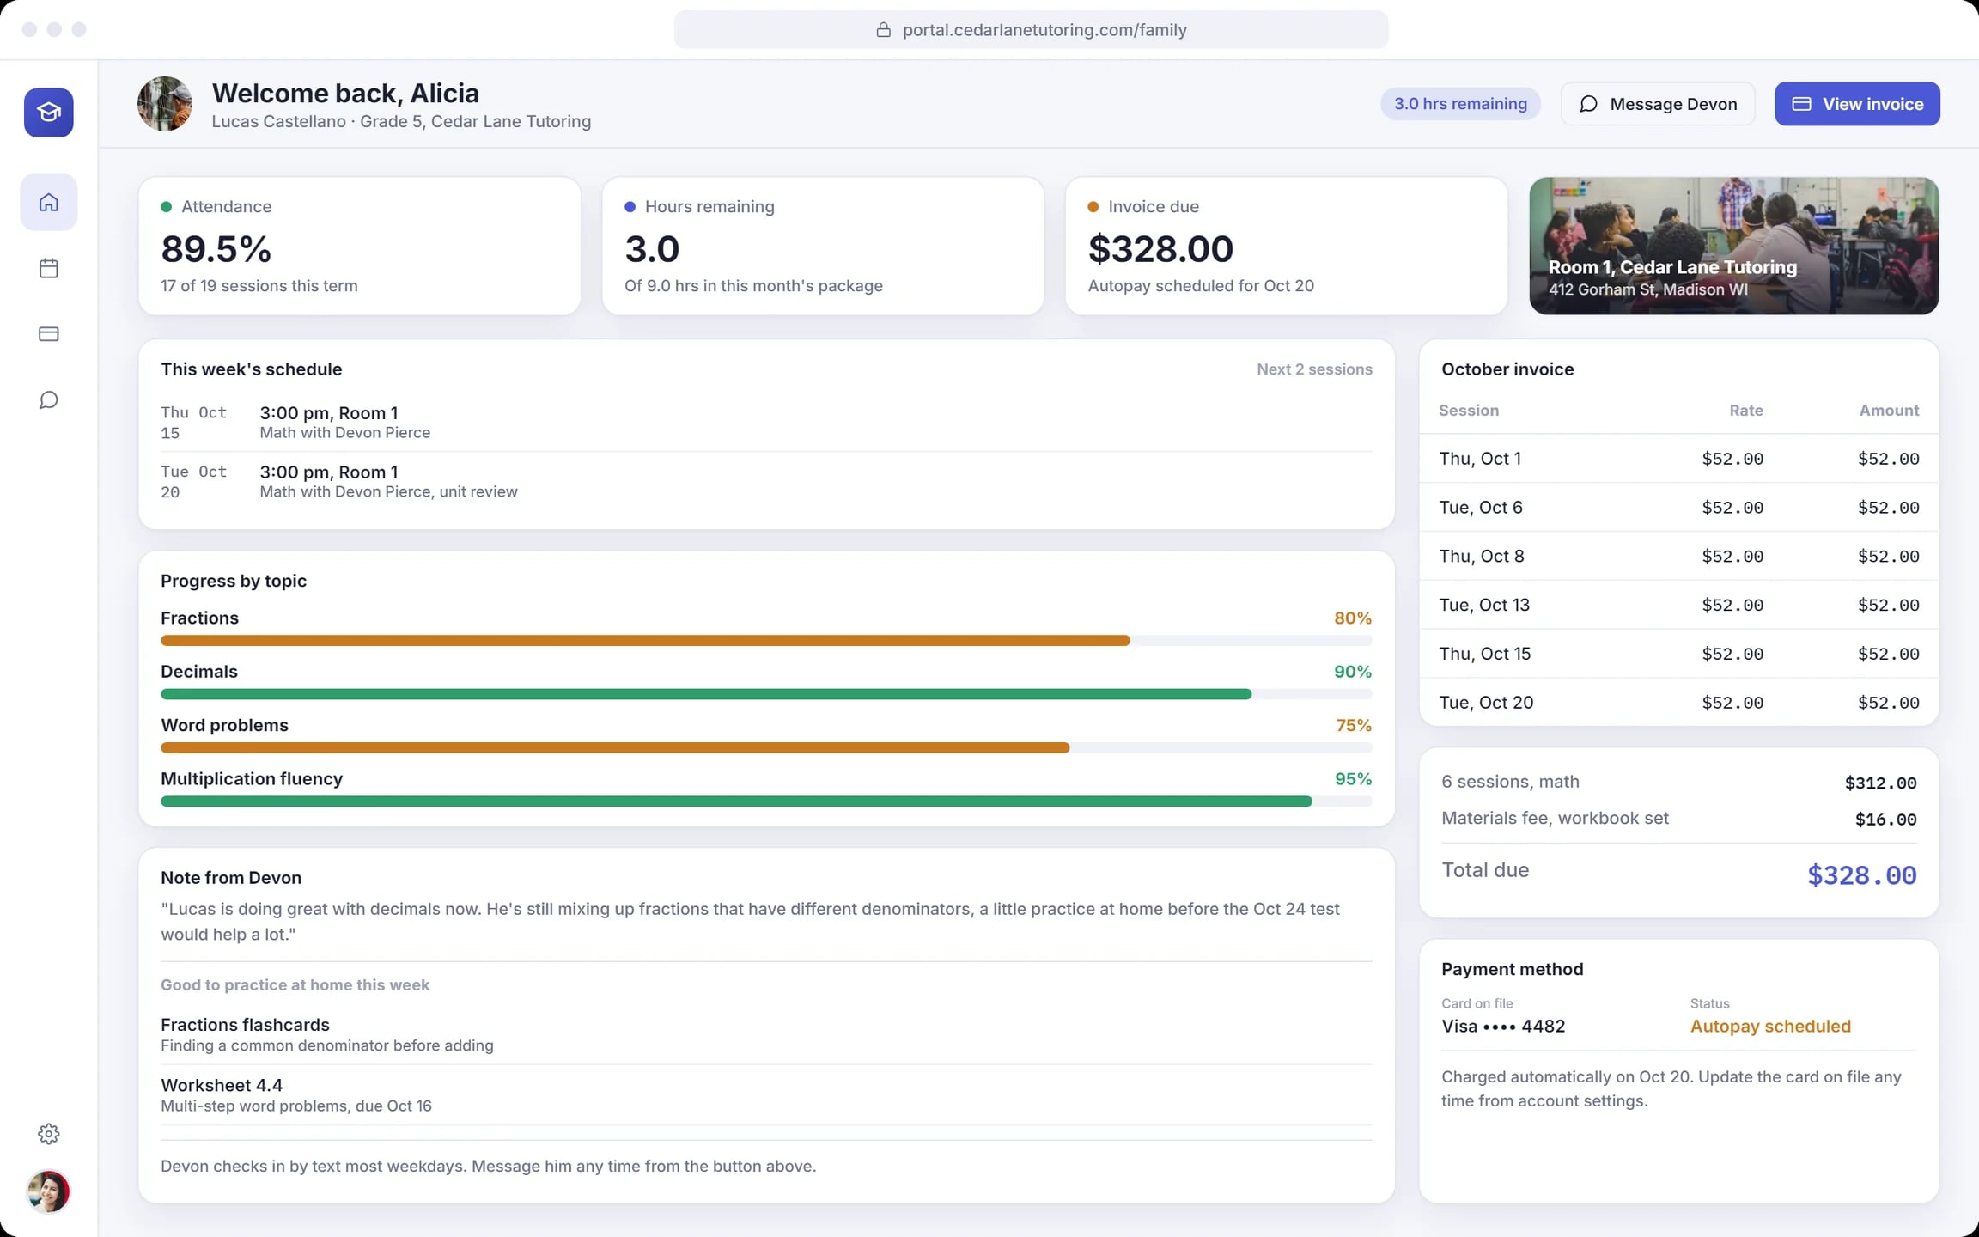The height and width of the screenshot is (1237, 1979).
Task: Open the Home sidebar icon
Action: 49,202
